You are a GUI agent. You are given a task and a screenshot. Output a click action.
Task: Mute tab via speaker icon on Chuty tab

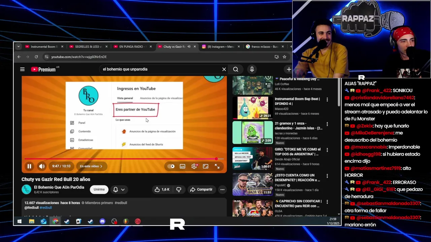(x=189, y=47)
